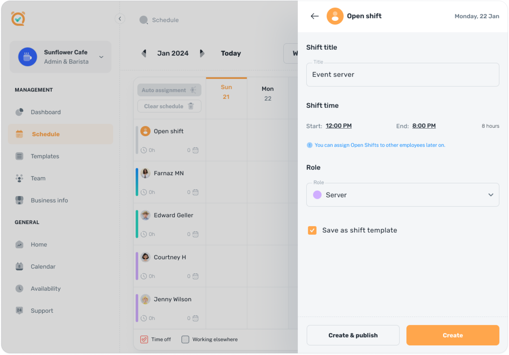The width and height of the screenshot is (509, 355).
Task: Click the orange Create button
Action: tap(453, 335)
